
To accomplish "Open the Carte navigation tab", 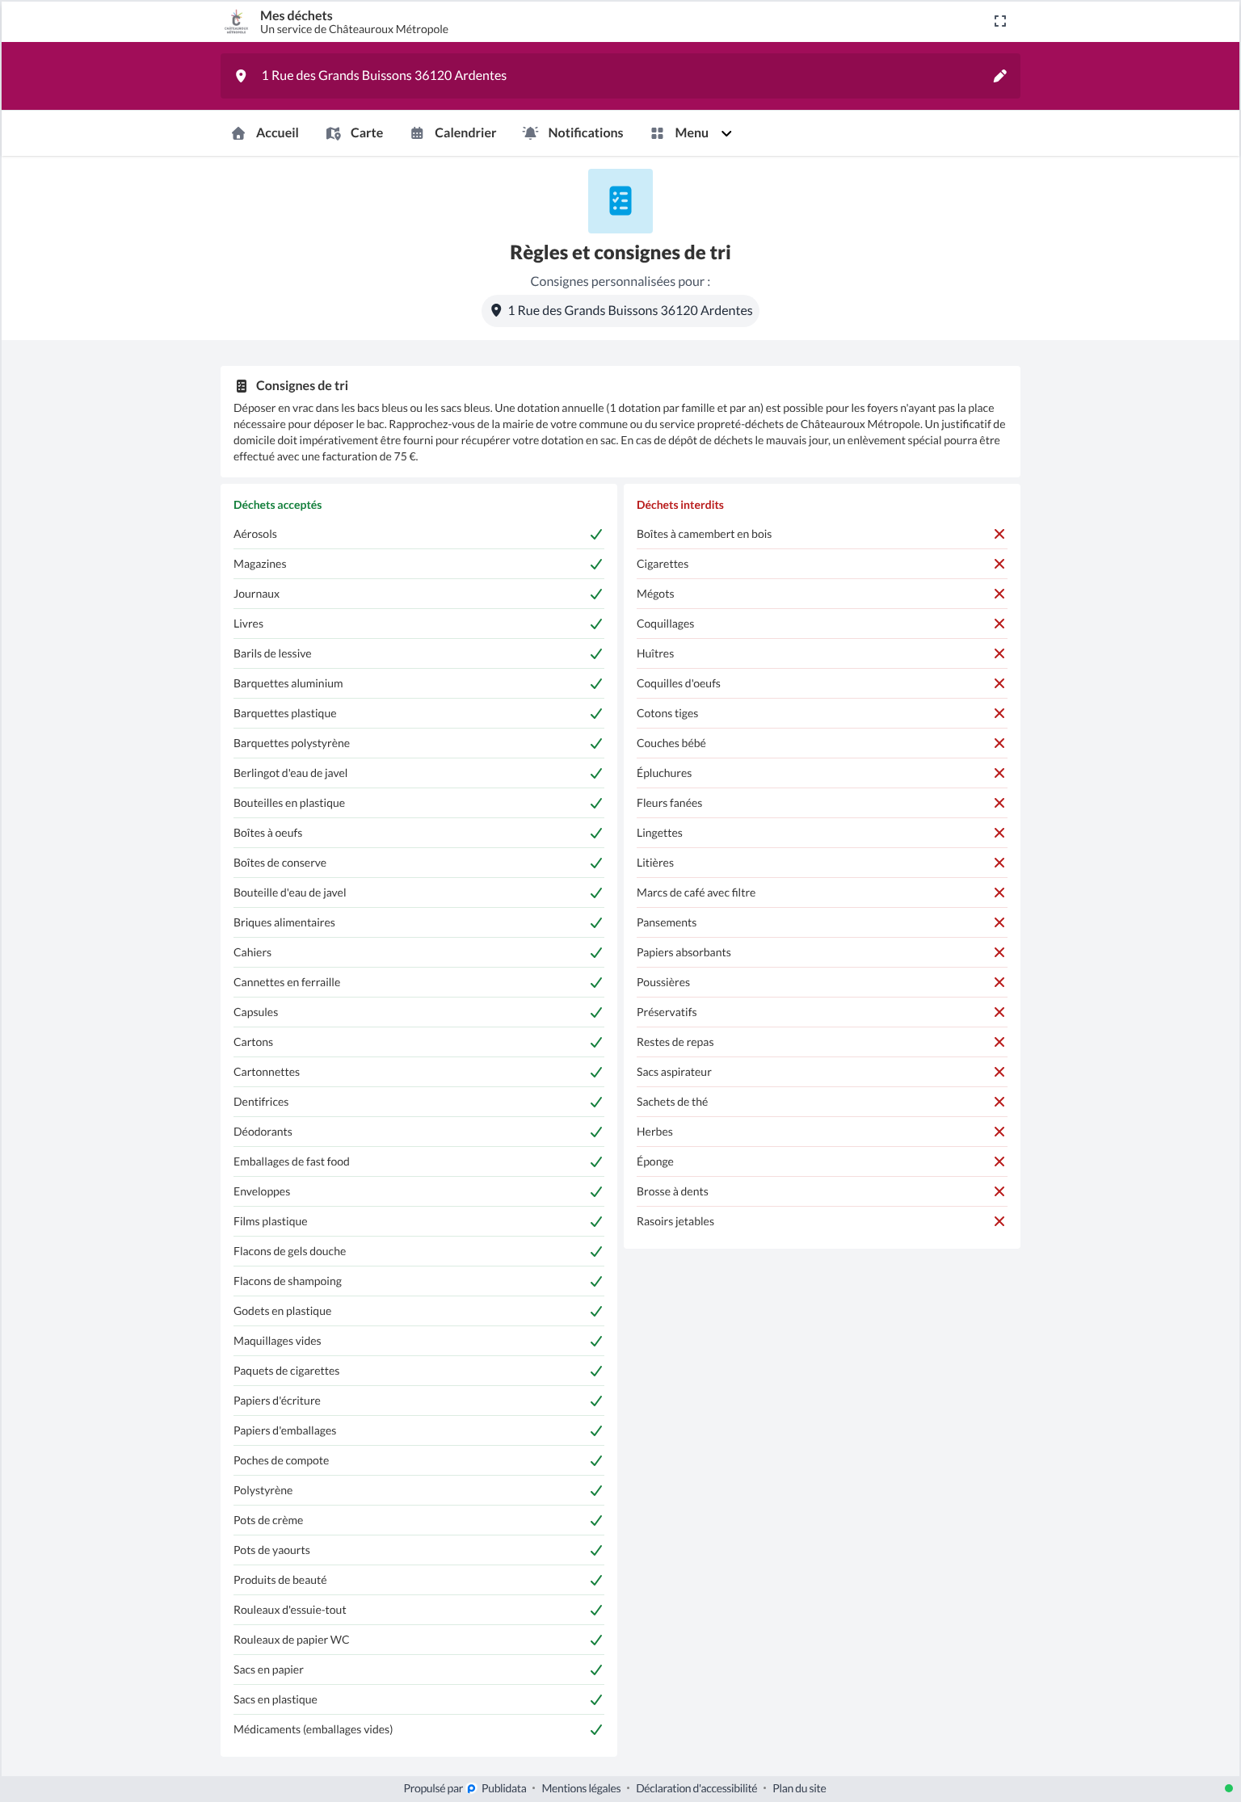I will 355,133.
